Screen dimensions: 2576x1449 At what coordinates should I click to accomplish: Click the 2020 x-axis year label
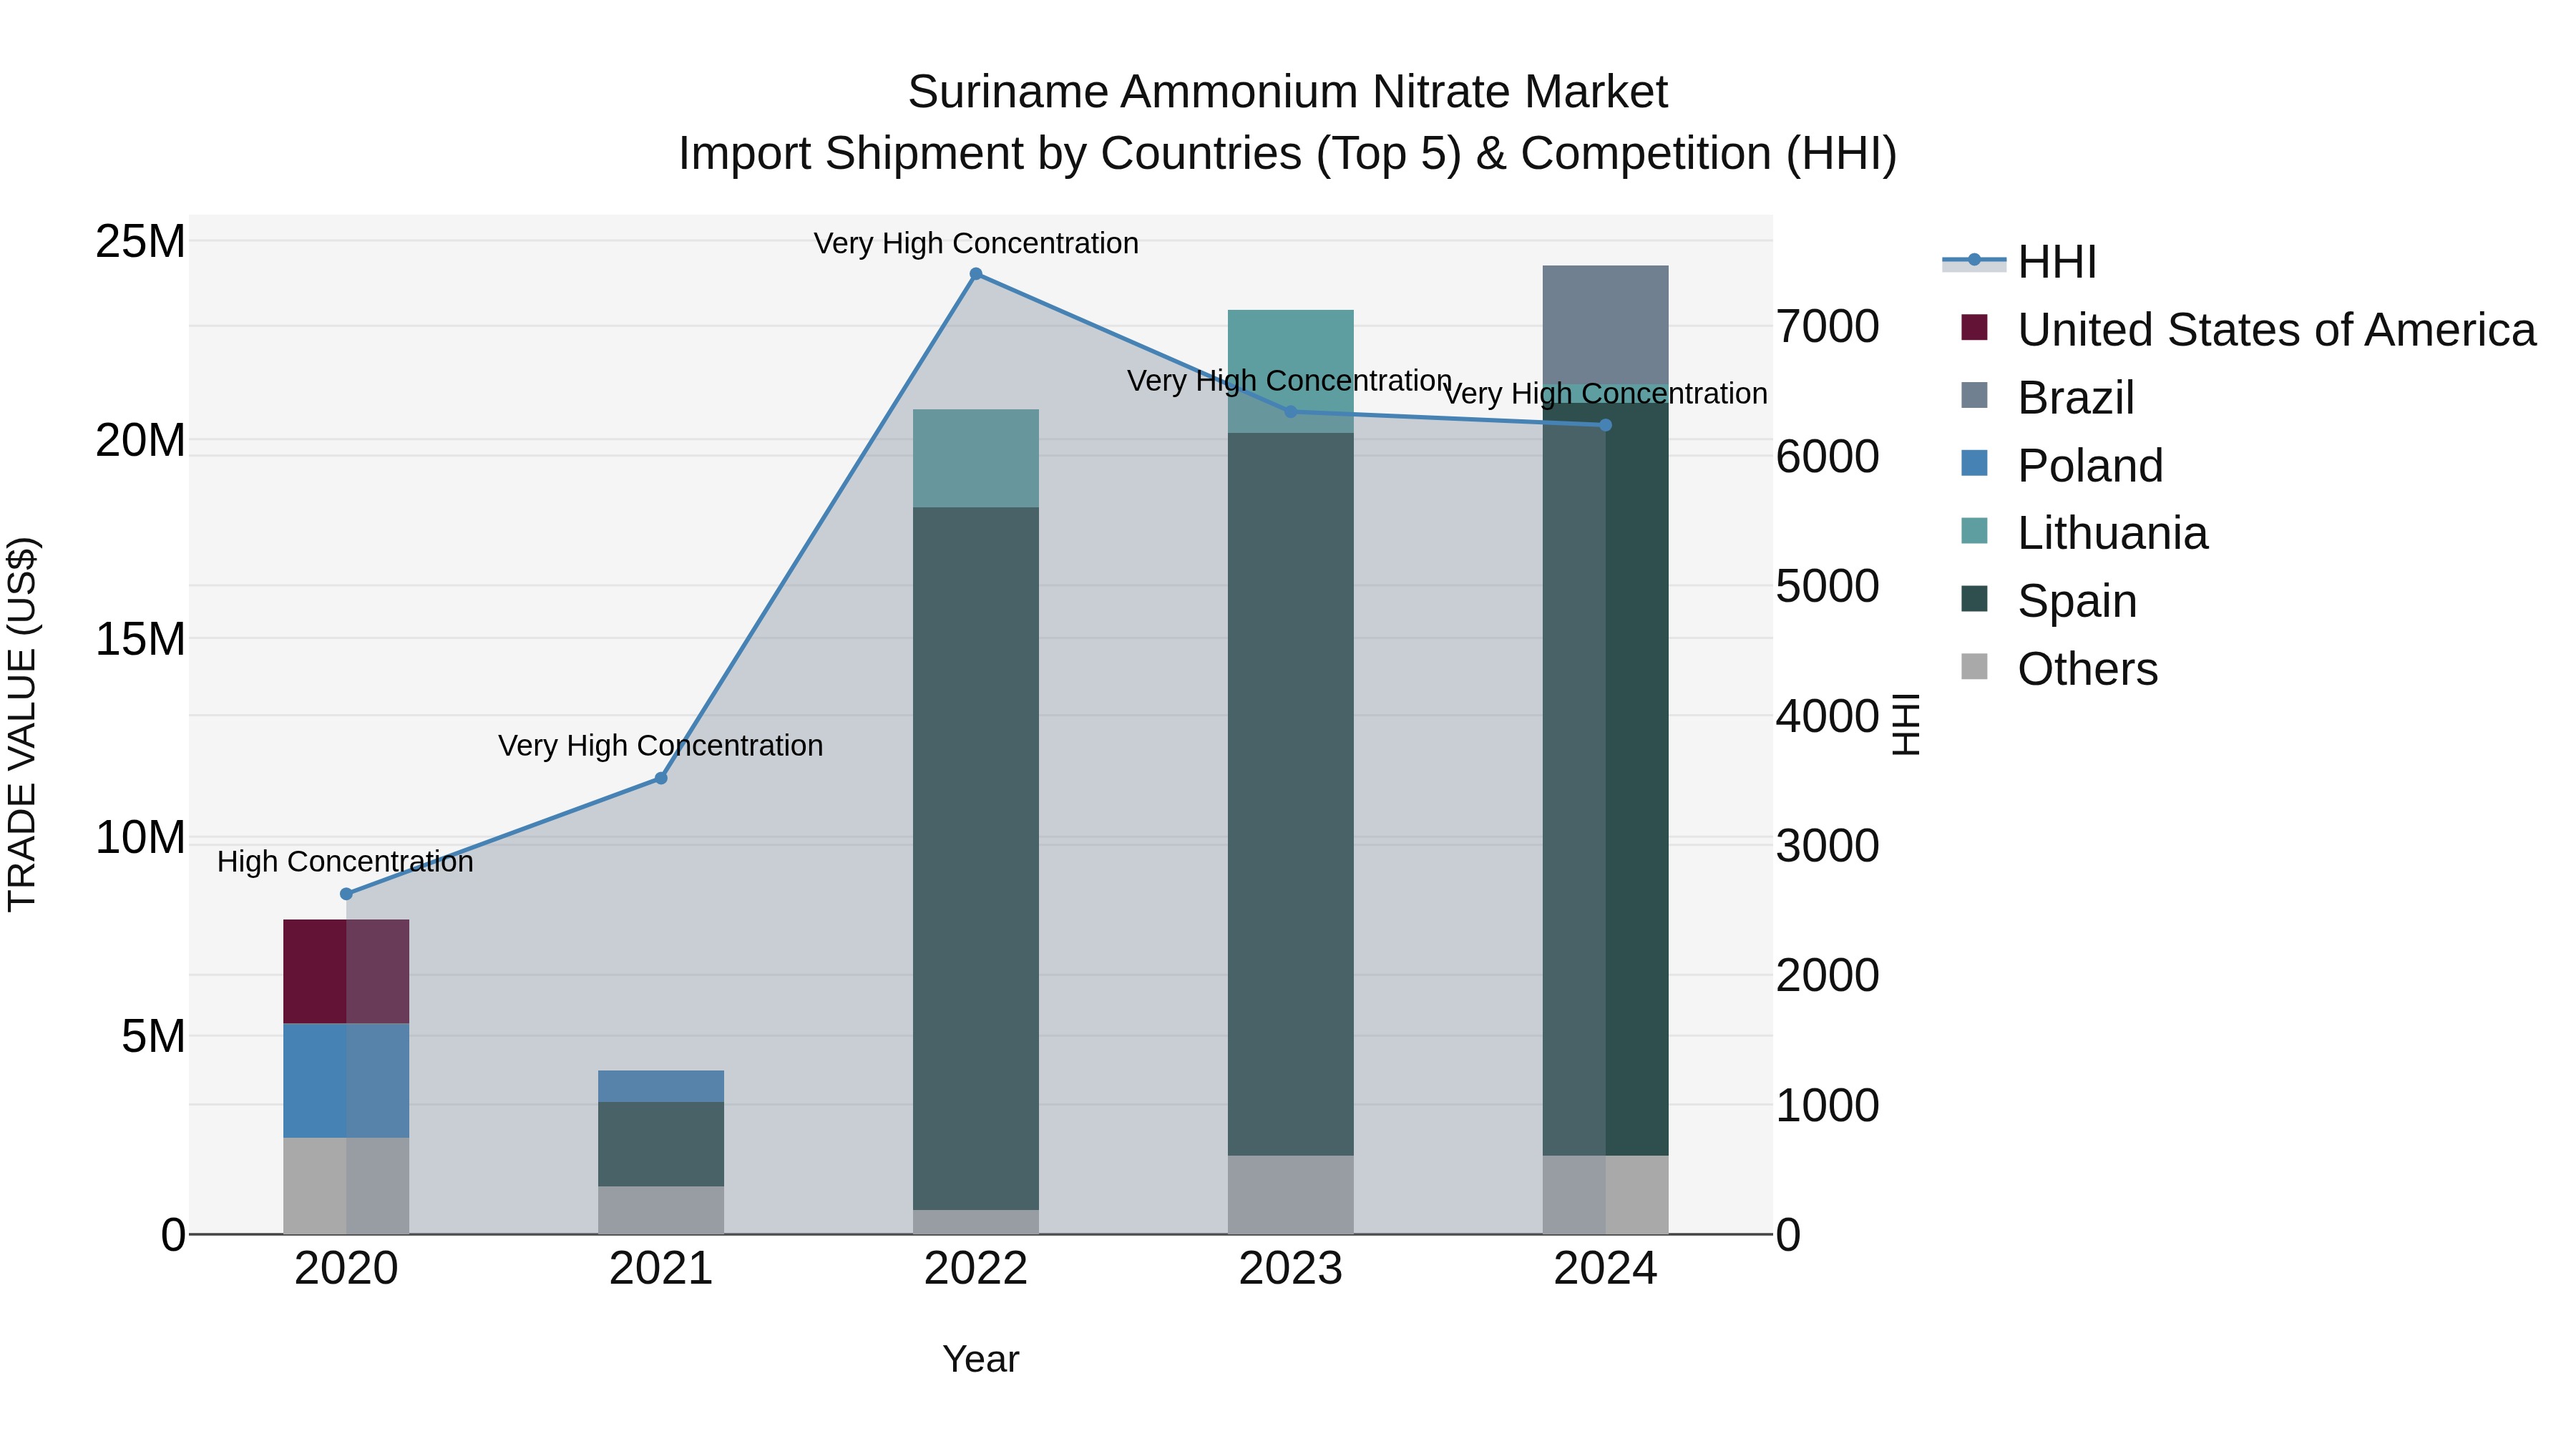pyautogui.click(x=346, y=1269)
